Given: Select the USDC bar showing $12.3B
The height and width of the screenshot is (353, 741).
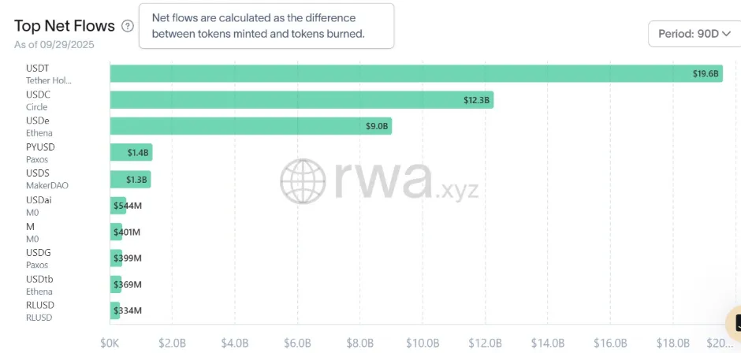Looking at the screenshot, I should click(x=301, y=100).
